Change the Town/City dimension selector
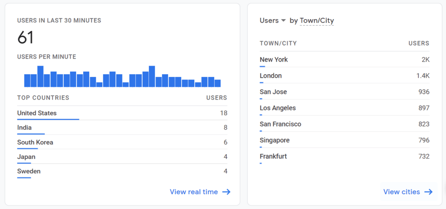446x209 pixels. [317, 21]
